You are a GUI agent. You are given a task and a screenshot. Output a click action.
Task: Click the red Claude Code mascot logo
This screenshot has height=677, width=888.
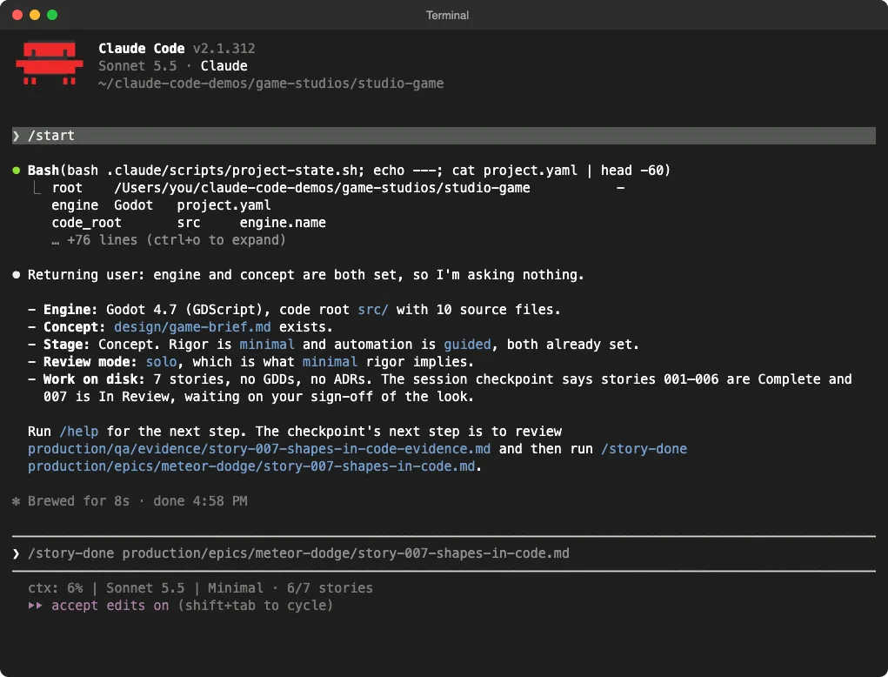tap(50, 63)
